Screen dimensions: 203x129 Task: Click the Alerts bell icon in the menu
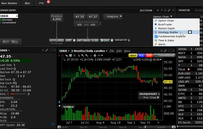(155, 44)
